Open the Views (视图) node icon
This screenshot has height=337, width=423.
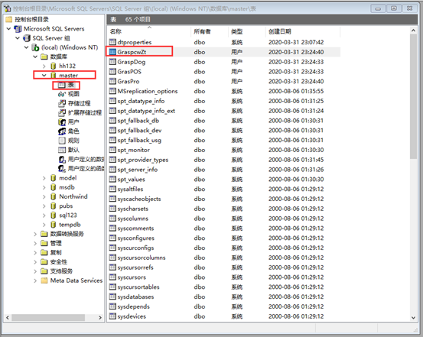point(62,94)
